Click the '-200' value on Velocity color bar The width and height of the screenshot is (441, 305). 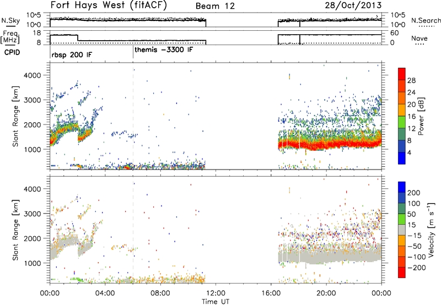[x=416, y=268]
